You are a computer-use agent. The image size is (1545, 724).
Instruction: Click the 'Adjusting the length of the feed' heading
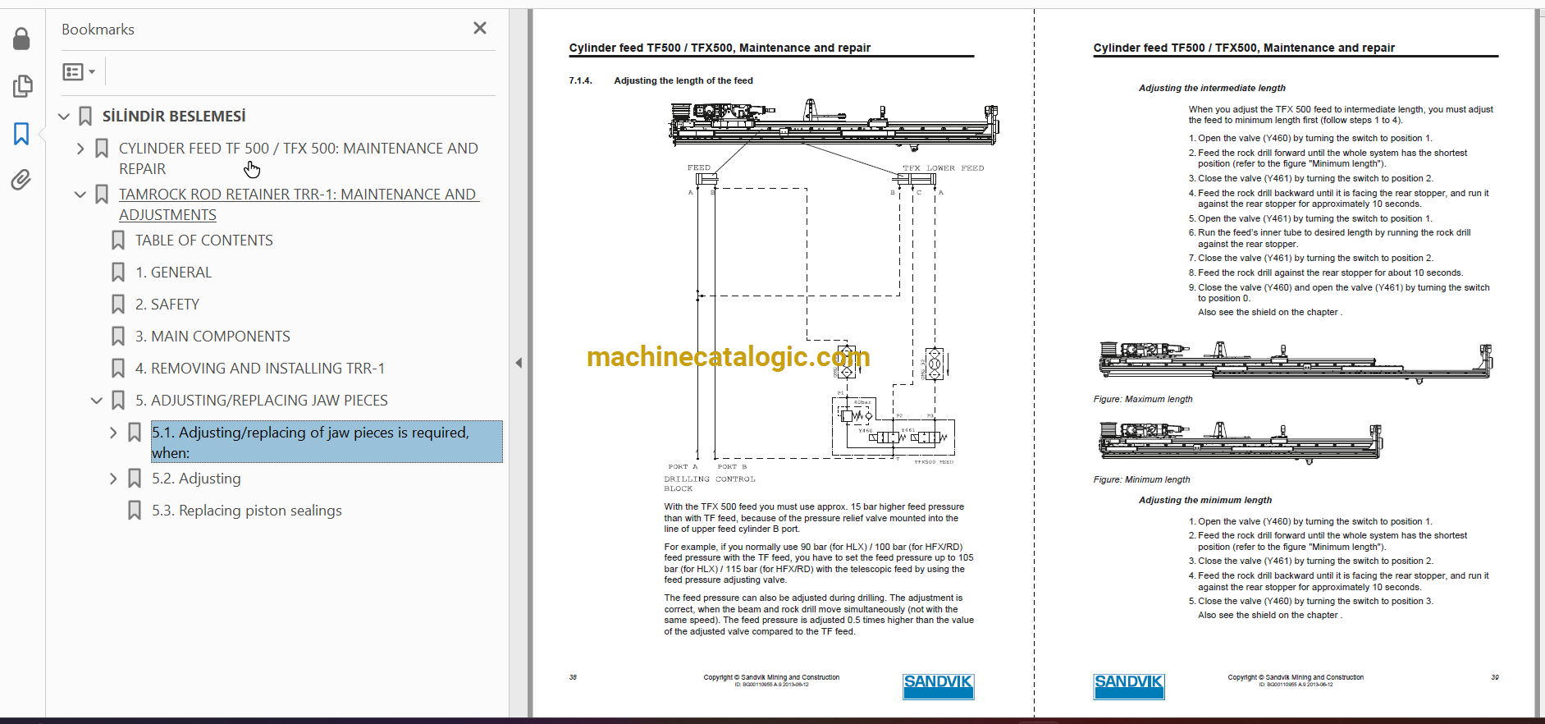683,80
